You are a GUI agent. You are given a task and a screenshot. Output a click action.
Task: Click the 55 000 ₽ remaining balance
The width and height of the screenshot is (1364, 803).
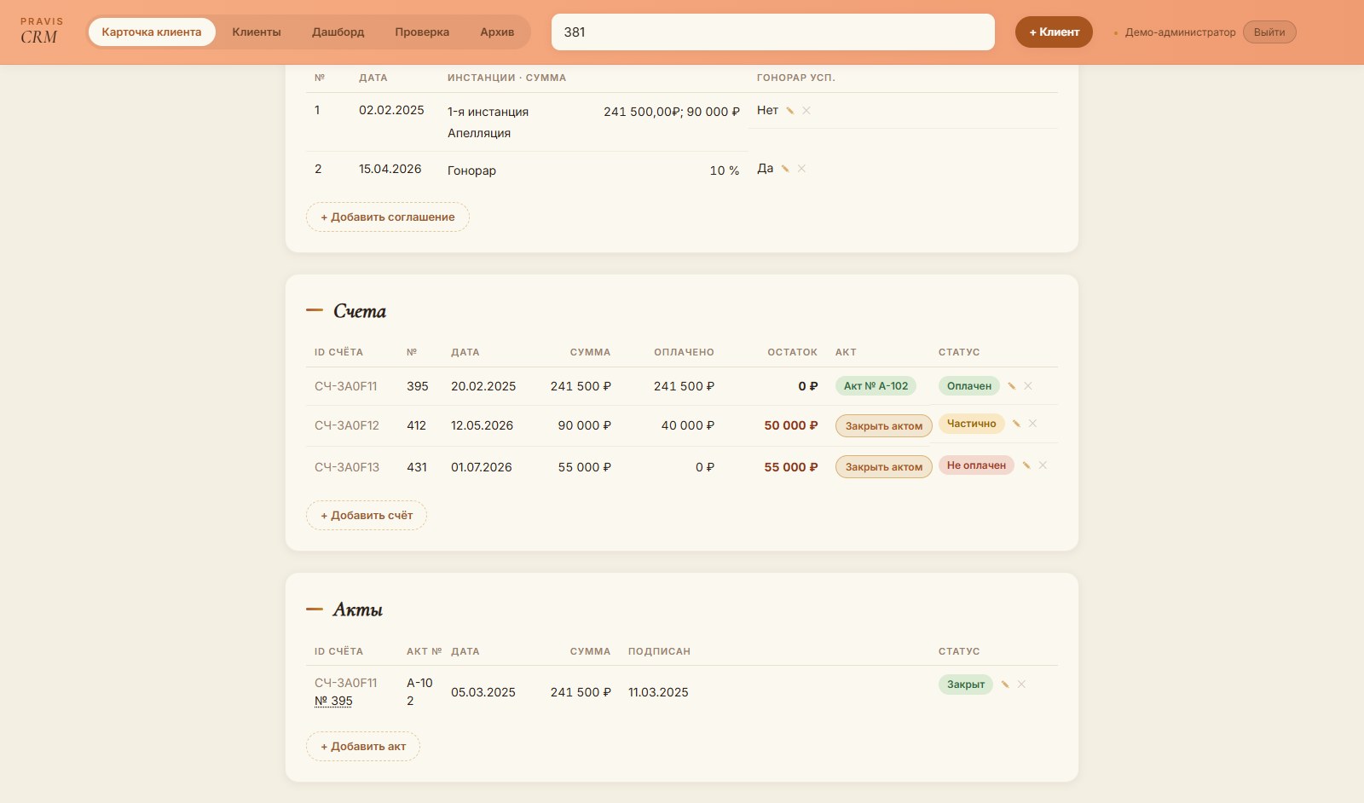tap(791, 467)
